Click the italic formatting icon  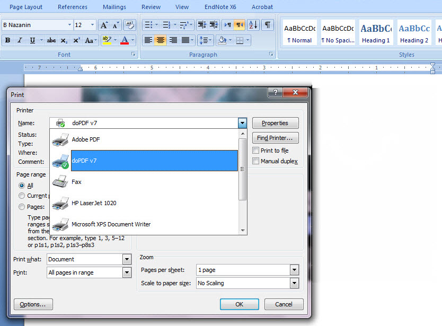click(20, 40)
